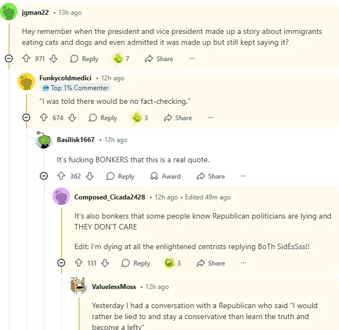339x330 pixels.
Task: Click Top 1% Commenter badge
Action: point(75,88)
